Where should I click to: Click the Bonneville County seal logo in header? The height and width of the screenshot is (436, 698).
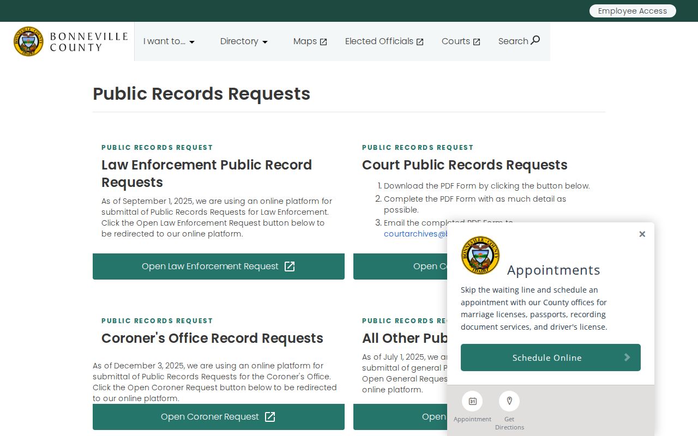click(x=28, y=41)
